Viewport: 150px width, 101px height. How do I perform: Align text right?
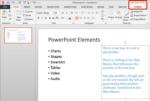click(x=84, y=18)
